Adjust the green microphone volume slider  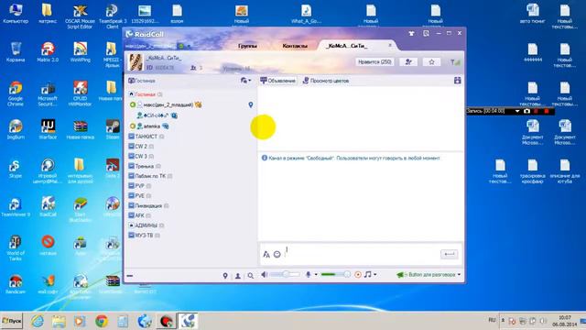pyautogui.click(x=336, y=275)
